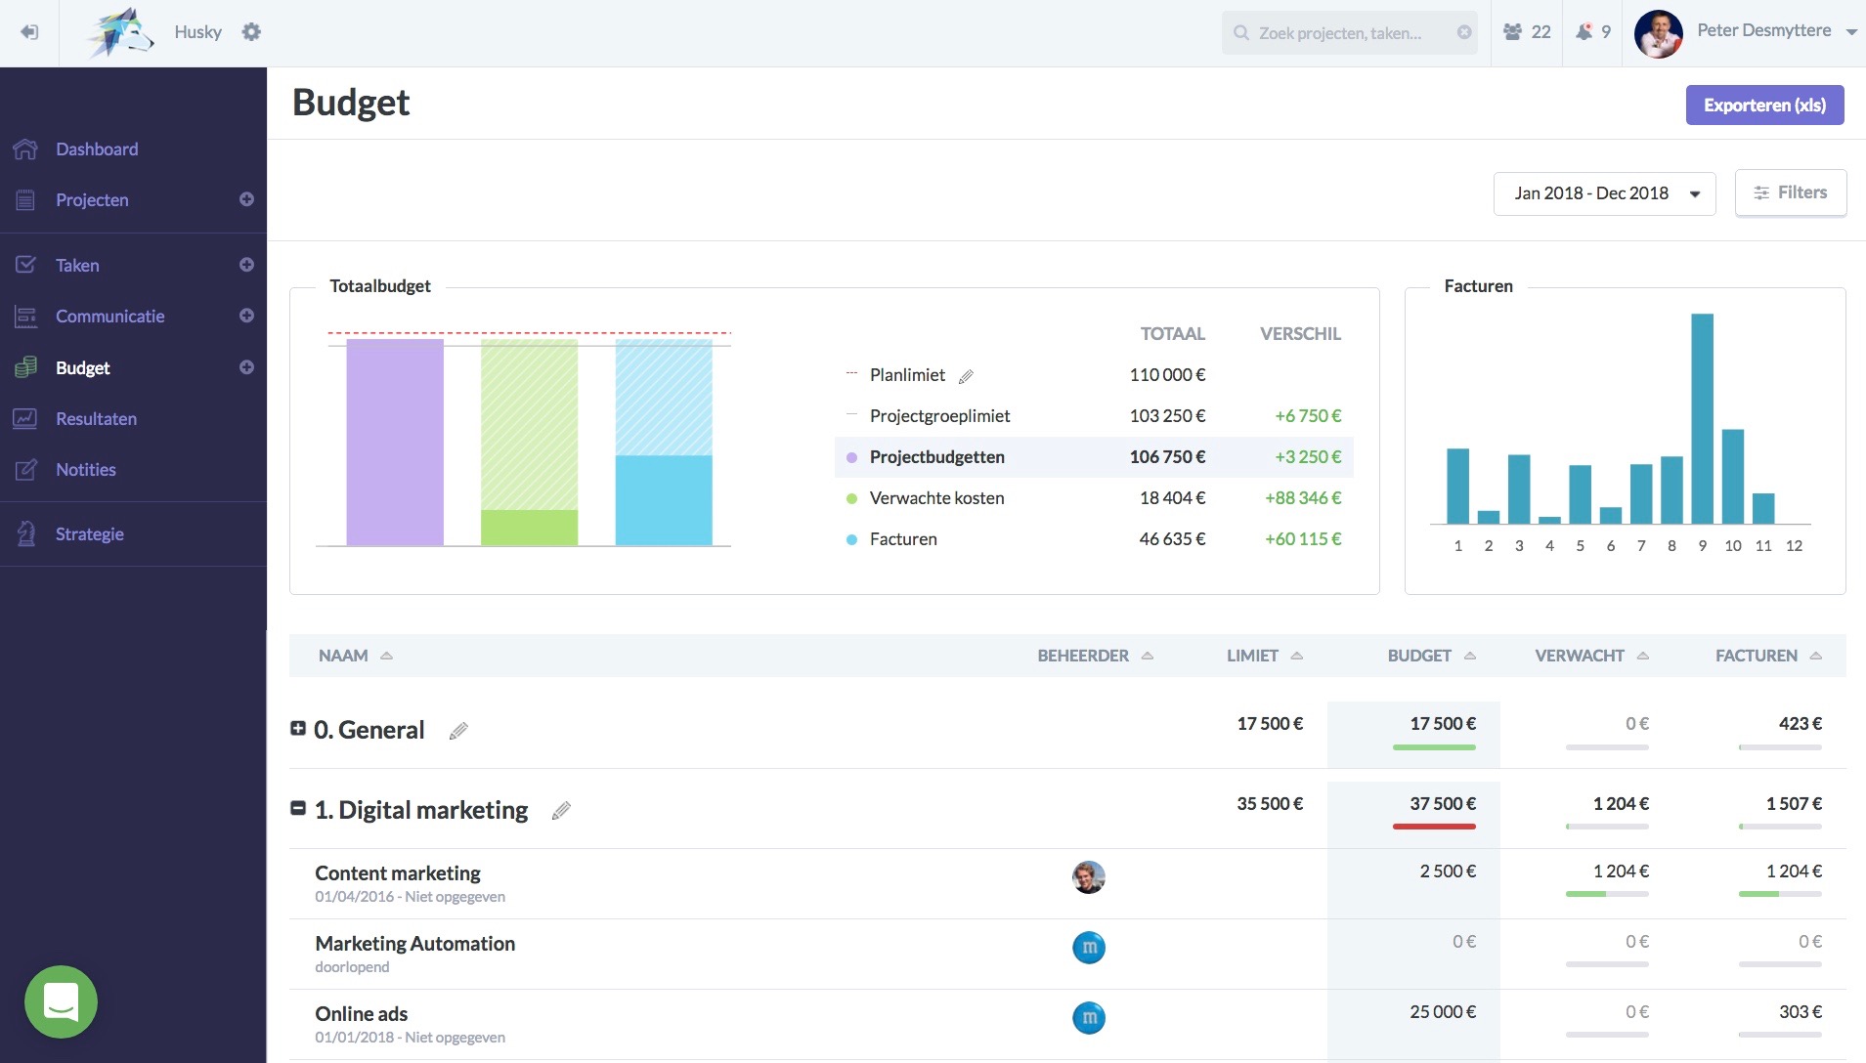Select the Projectbudgetten legend row
Screen dimensions: 1866x1063
[x=1094, y=457]
